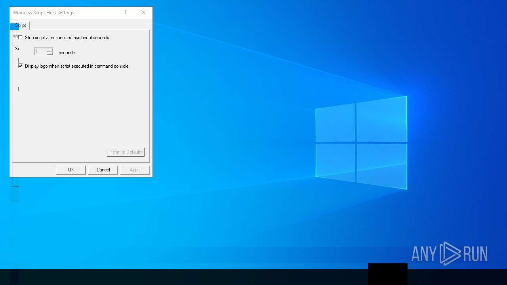Open dialog help via question mark

126,13
